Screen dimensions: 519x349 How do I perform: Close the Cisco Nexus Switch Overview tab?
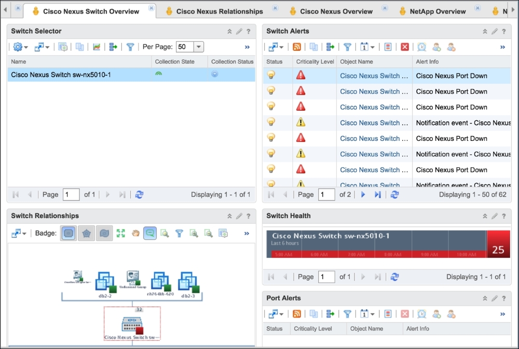[x=151, y=8]
